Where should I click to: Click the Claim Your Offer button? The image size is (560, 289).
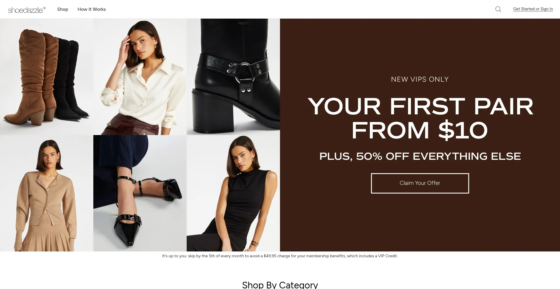click(420, 183)
